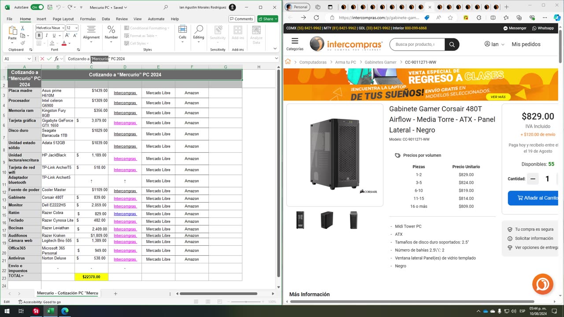Click the Redo arrow in Excel
Viewport: 564px width, 317px height.
70,7
